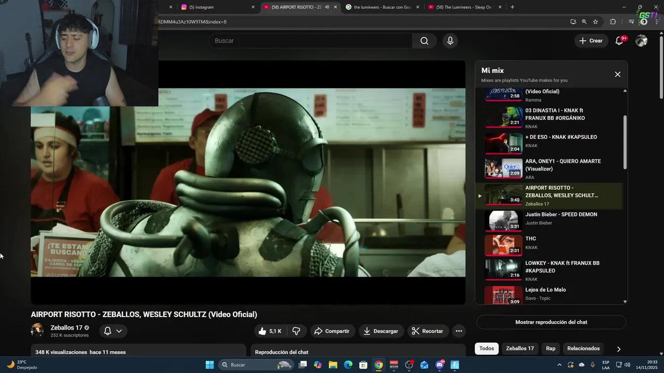Screen dimensions: 664x373
Task: Click the Mi mix playlist title
Action: tap(492, 70)
